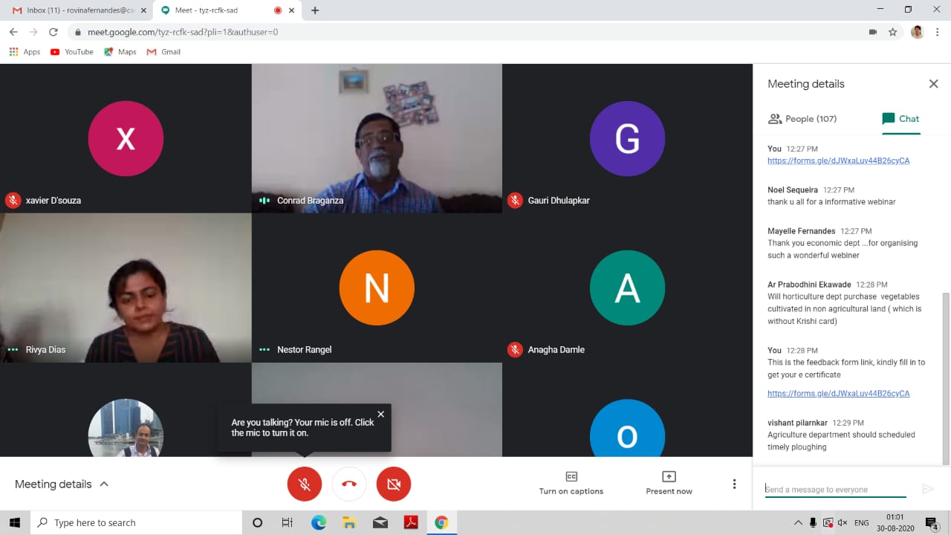Click Present now to share screen

(x=669, y=483)
